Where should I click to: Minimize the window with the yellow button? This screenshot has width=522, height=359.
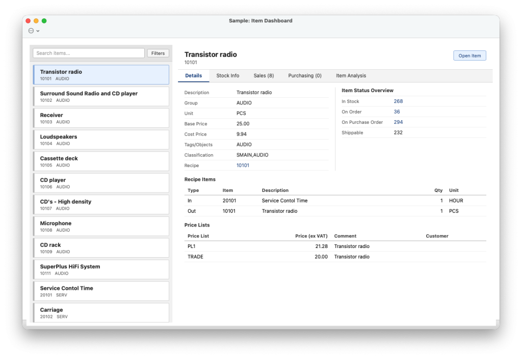click(36, 20)
